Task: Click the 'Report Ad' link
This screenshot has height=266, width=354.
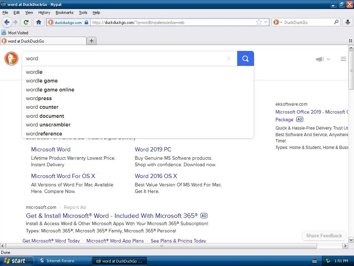Action: click(75, 207)
